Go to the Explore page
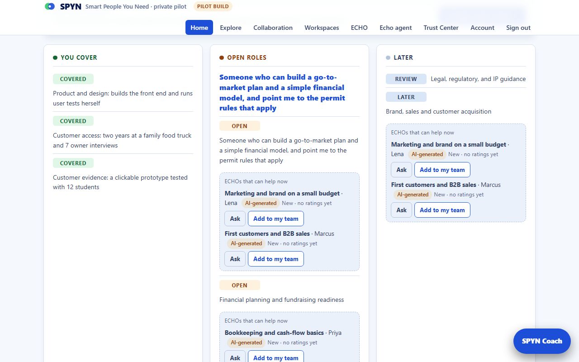Viewport: 579px width, 362px height. click(231, 28)
